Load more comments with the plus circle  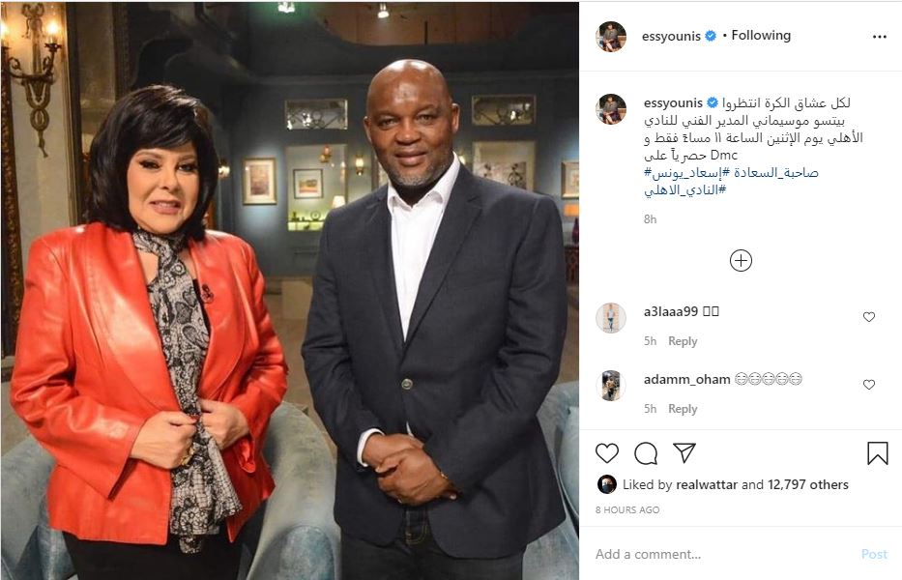click(741, 261)
